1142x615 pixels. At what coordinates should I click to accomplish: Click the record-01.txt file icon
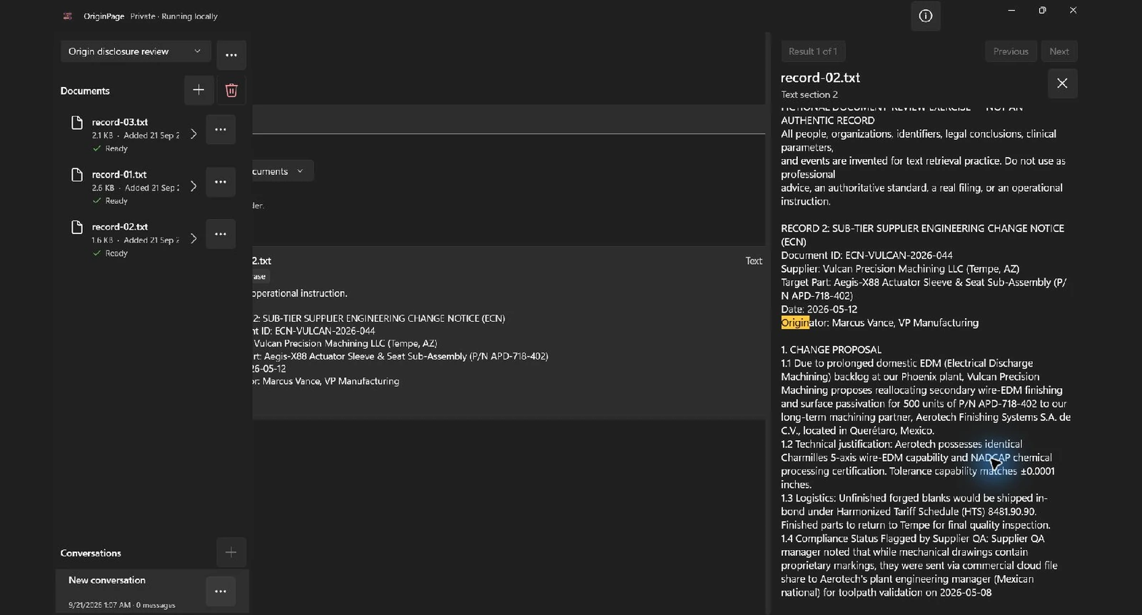77,175
